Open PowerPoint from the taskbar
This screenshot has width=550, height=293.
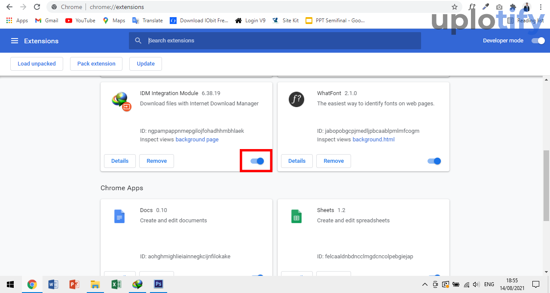(x=74, y=284)
